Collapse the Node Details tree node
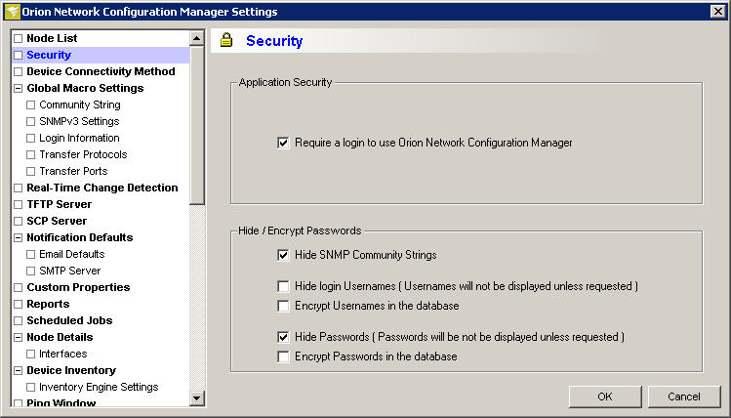 pos(19,337)
